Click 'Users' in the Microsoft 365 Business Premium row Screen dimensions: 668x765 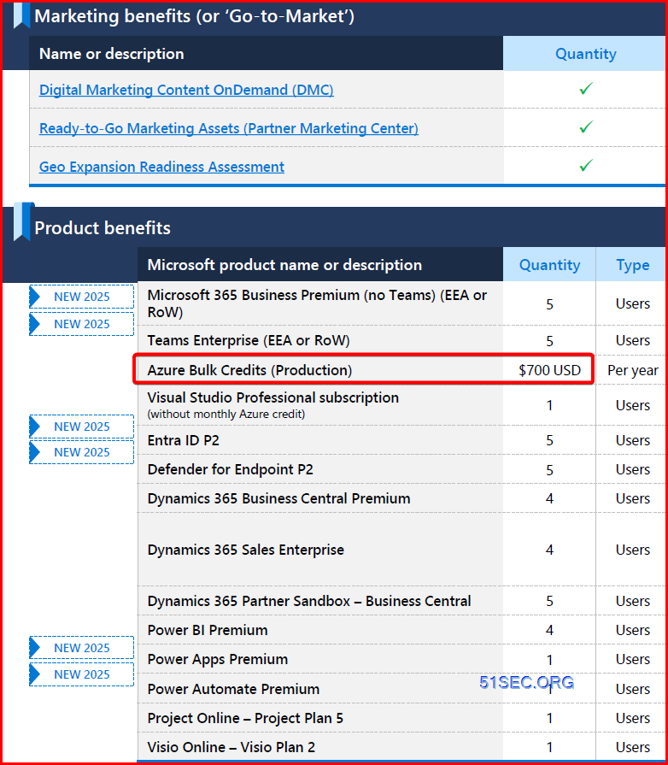(x=632, y=304)
